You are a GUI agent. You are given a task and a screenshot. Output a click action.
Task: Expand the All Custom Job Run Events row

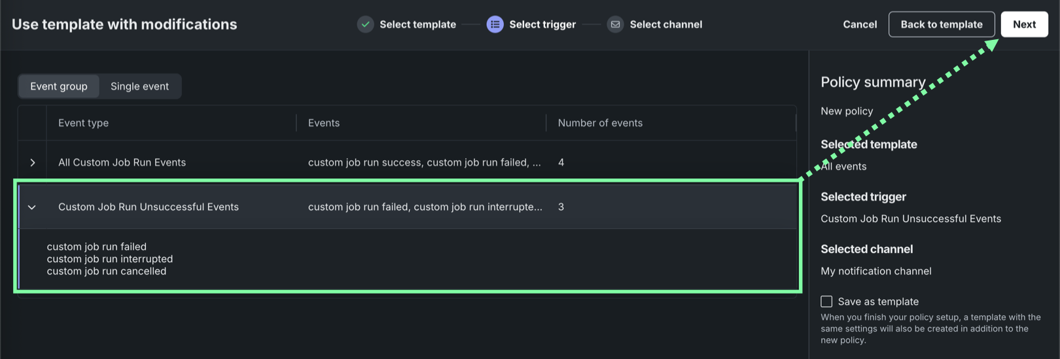tap(33, 163)
